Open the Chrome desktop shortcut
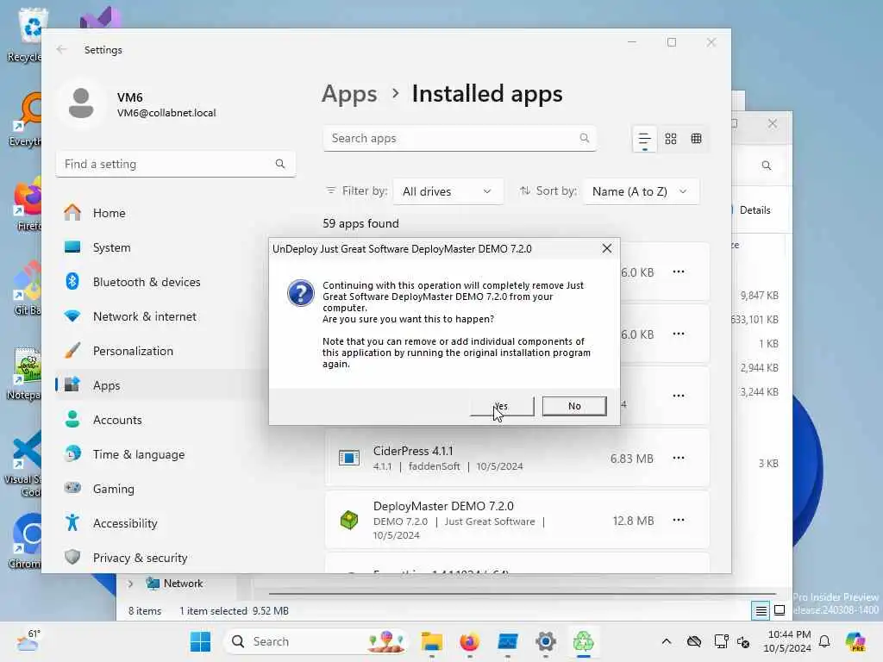Screen dimensions: 883x662 pyautogui.click(x=25, y=541)
